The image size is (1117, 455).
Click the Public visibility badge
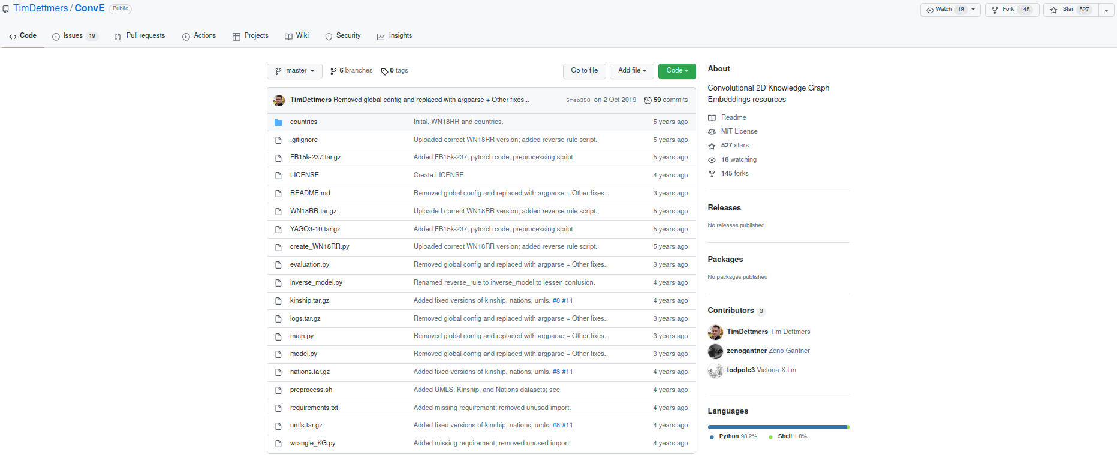(x=121, y=9)
